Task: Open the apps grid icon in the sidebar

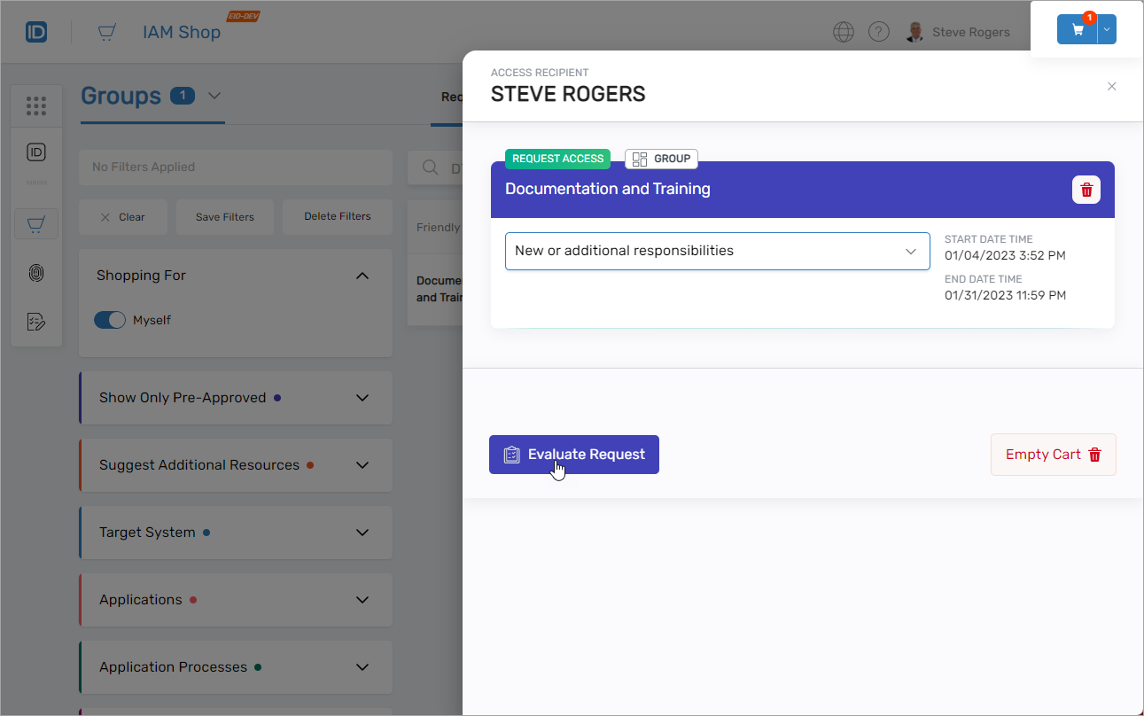Action: click(36, 105)
